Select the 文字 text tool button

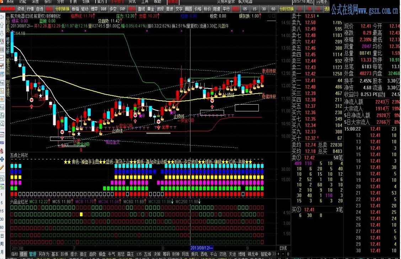179,9
